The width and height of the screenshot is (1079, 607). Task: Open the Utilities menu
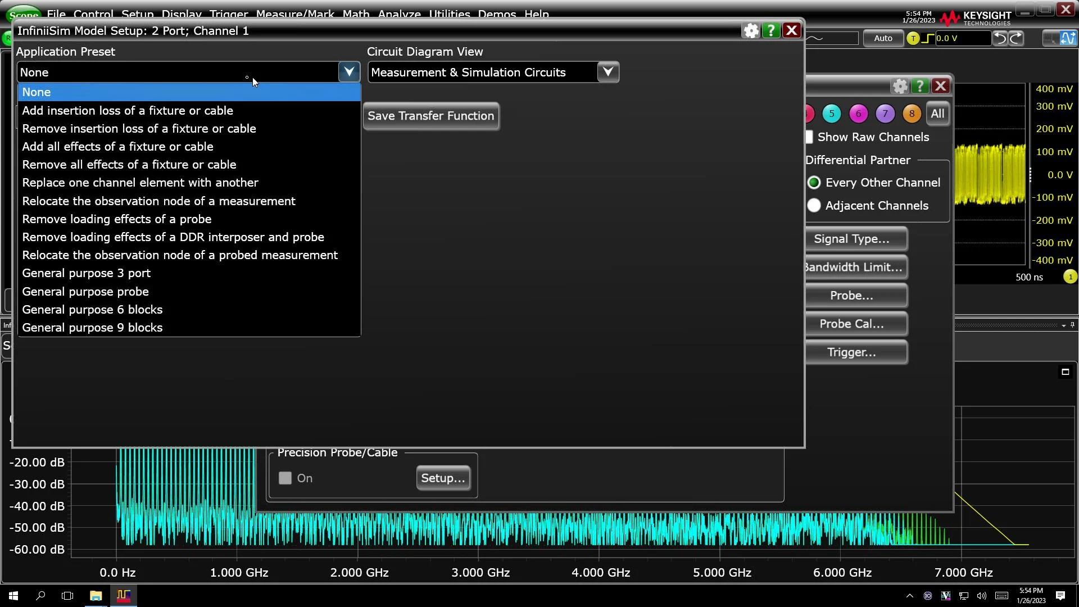pos(450,14)
